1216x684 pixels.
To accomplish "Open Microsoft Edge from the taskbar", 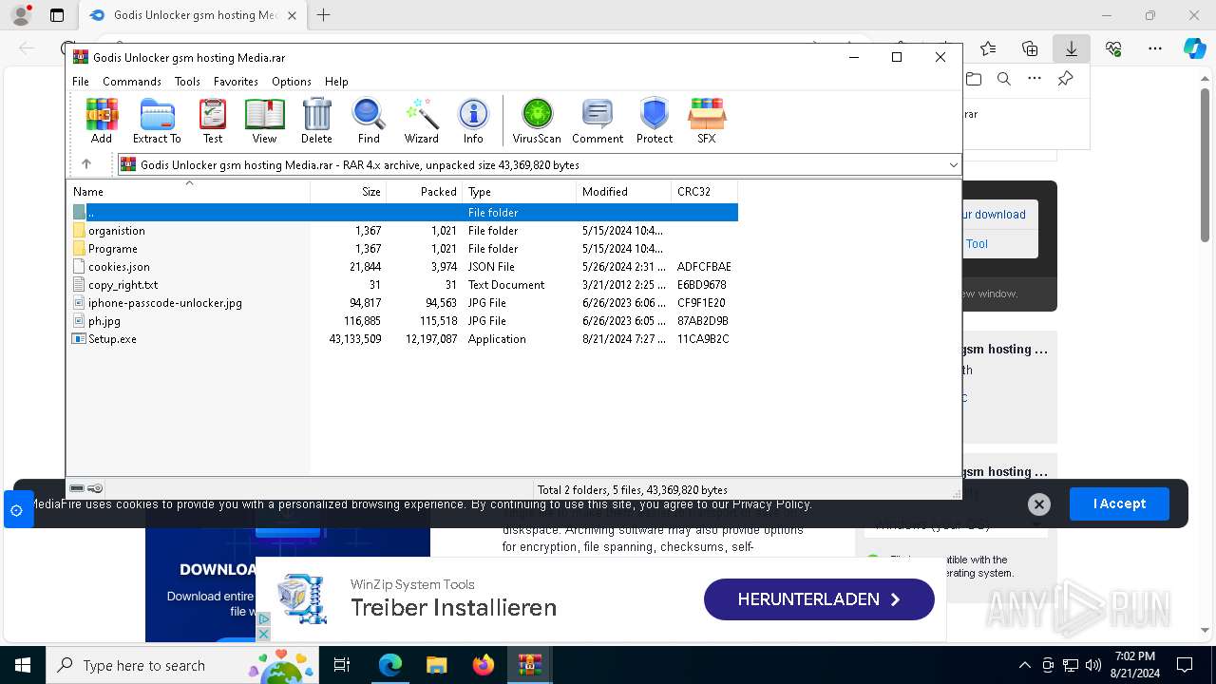I will (390, 665).
